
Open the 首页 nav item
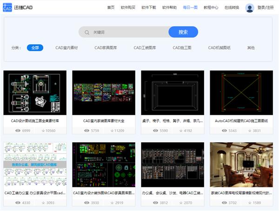[111, 7]
